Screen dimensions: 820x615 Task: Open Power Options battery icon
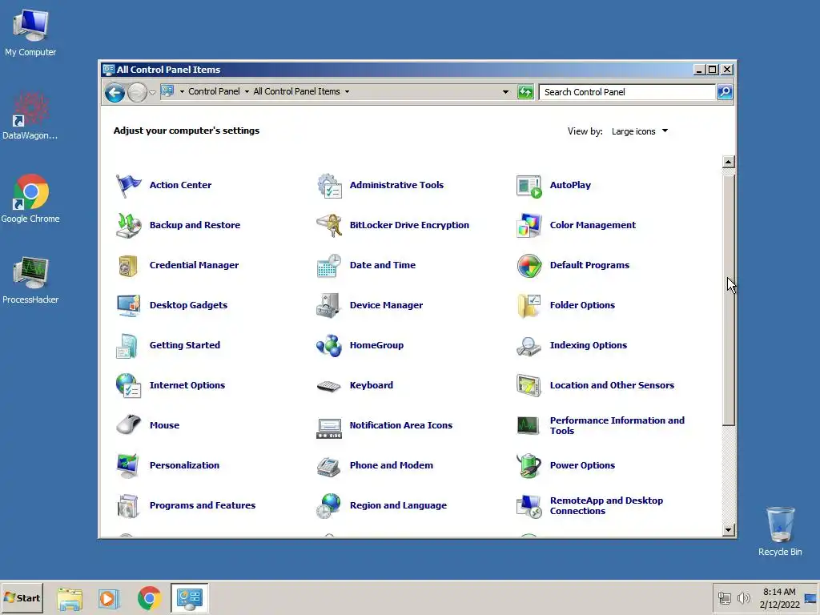click(x=529, y=465)
